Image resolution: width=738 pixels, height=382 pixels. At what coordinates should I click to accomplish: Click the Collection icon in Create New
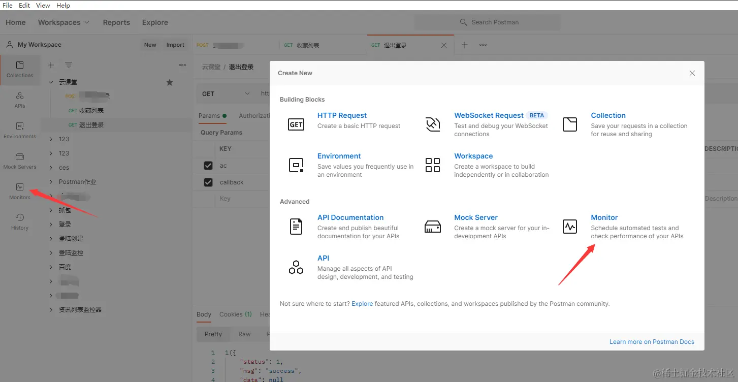[x=570, y=124]
